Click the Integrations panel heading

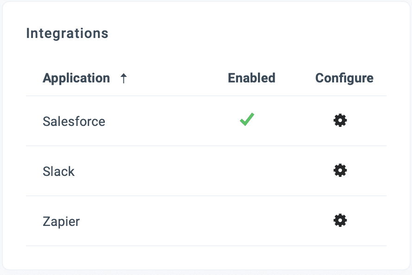(x=67, y=33)
